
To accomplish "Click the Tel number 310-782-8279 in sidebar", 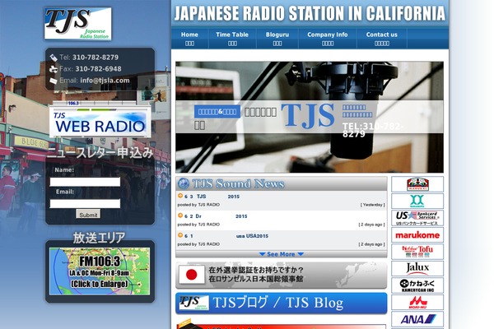I will pos(96,58).
